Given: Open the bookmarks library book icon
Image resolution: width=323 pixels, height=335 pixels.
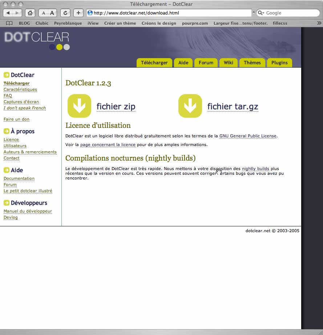Looking at the screenshot, I should coord(9,23).
